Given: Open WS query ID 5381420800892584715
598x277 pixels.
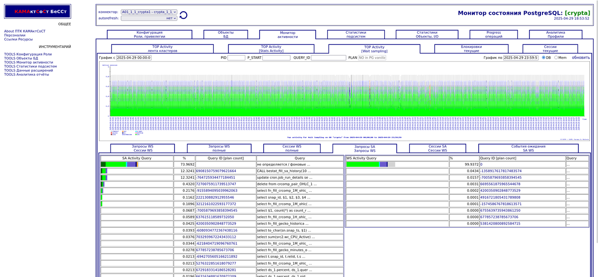Looking at the screenshot, I should 500,224.
